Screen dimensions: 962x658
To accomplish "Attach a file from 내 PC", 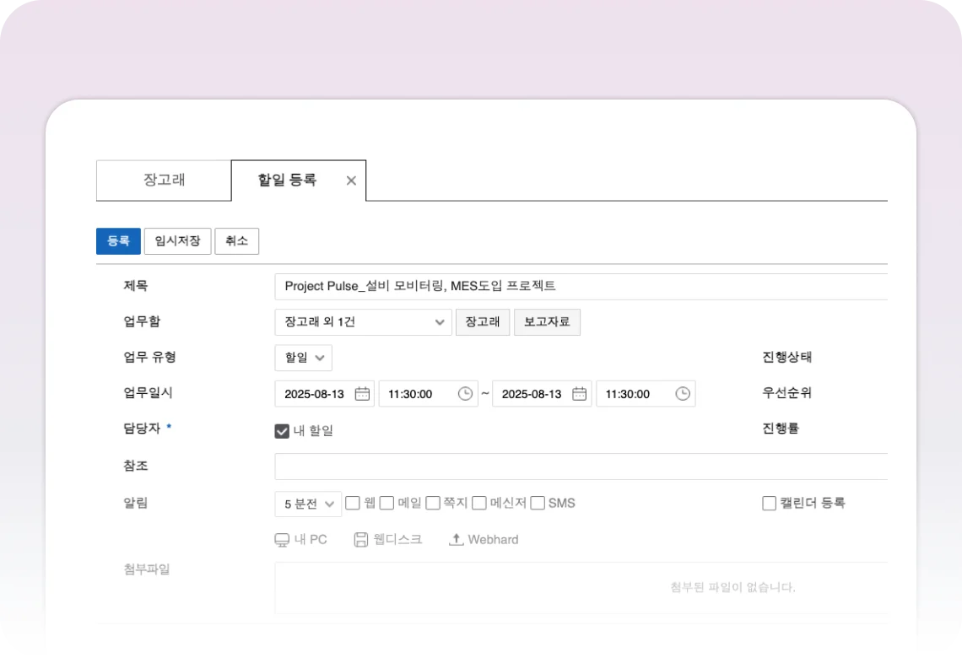I will coord(301,539).
